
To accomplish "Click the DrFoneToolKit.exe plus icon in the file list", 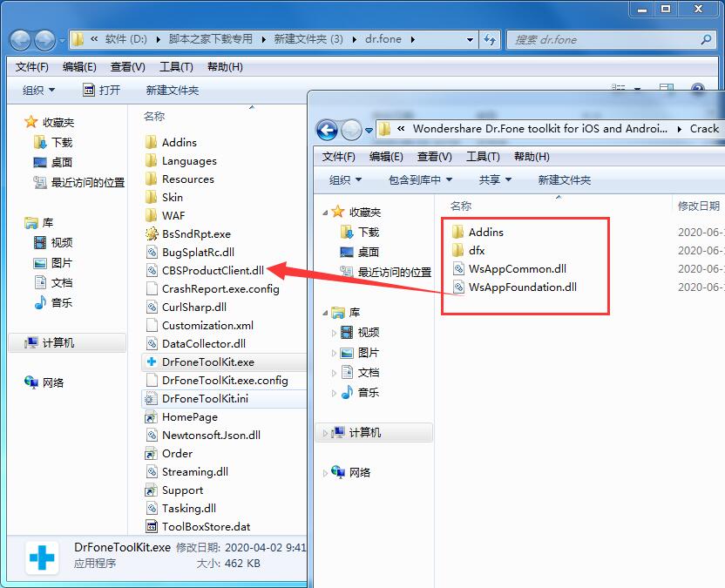I will tap(152, 362).
